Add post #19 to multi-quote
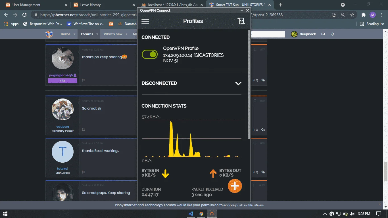 (x=256, y=172)
